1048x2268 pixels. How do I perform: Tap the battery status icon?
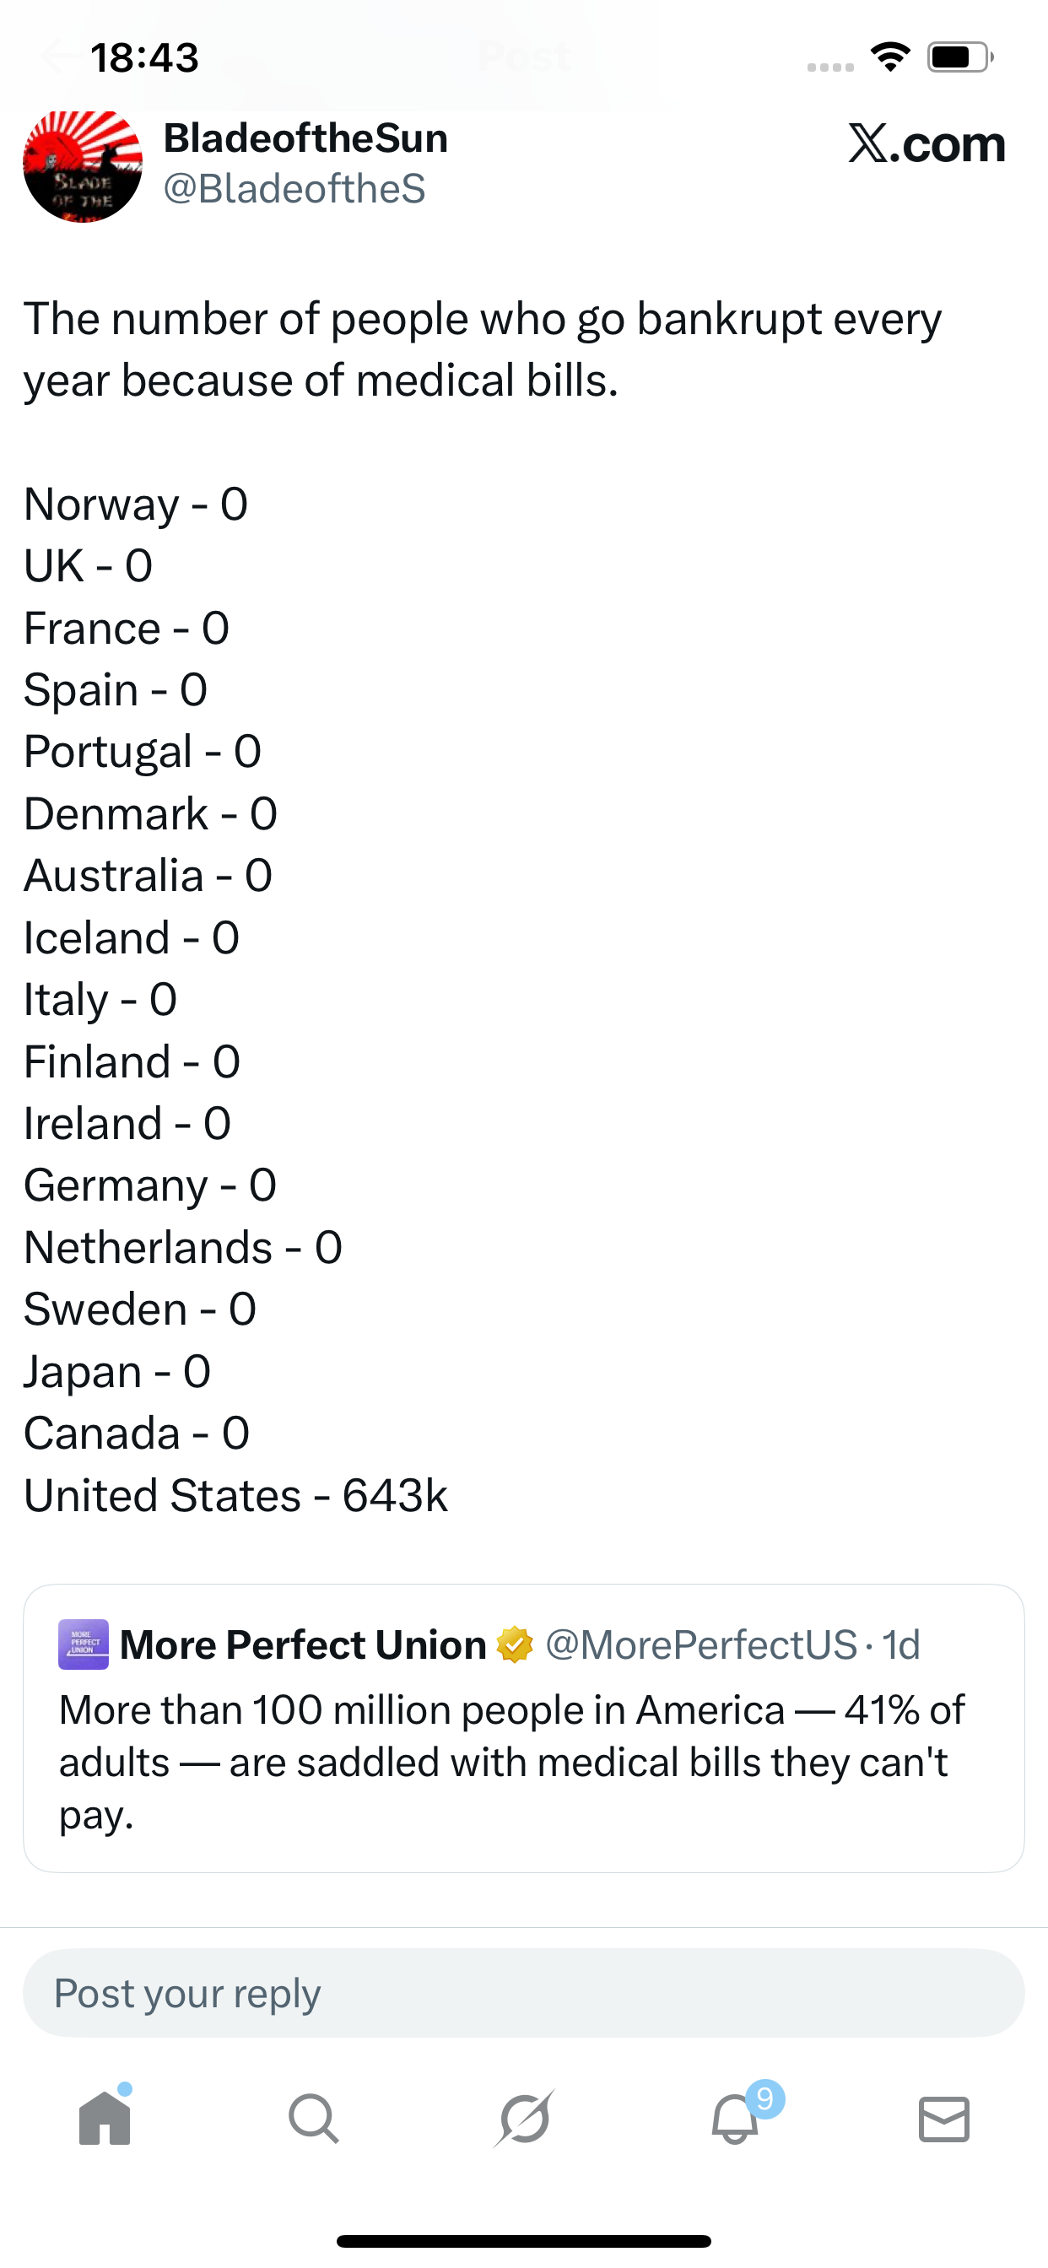pyautogui.click(x=959, y=57)
